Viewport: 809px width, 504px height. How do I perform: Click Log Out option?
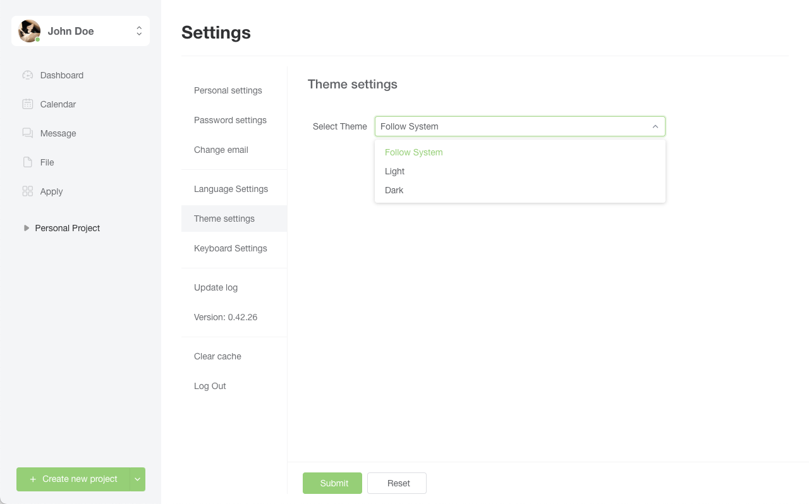[x=234, y=386]
